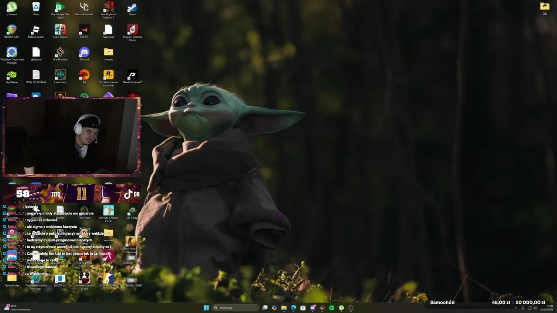Open the weather widget showing 12°C
Image resolution: width=557 pixels, height=313 pixels.
coord(17,308)
